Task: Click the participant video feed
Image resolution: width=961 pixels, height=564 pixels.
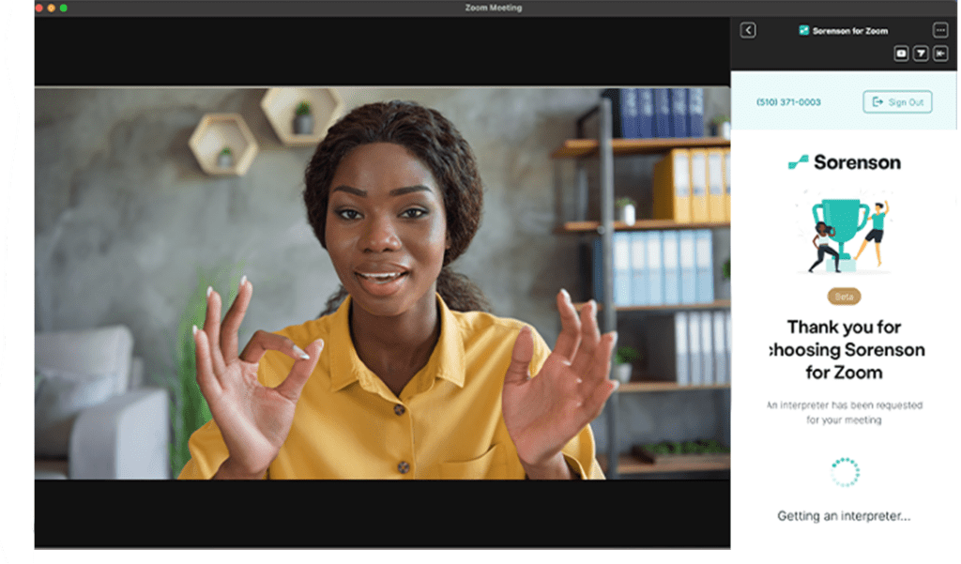Action: [383, 283]
